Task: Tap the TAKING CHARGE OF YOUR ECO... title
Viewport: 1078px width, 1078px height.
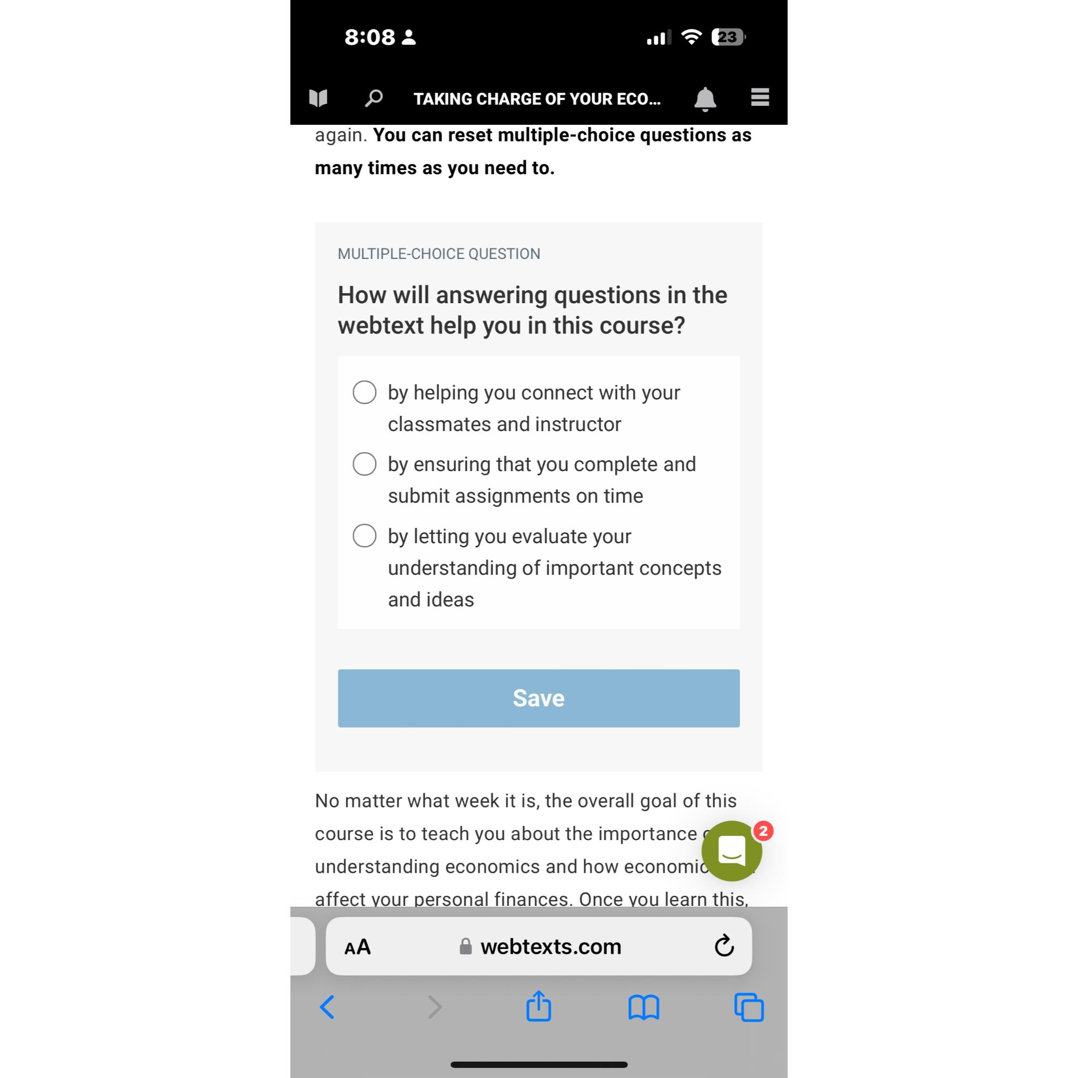Action: [x=539, y=99]
